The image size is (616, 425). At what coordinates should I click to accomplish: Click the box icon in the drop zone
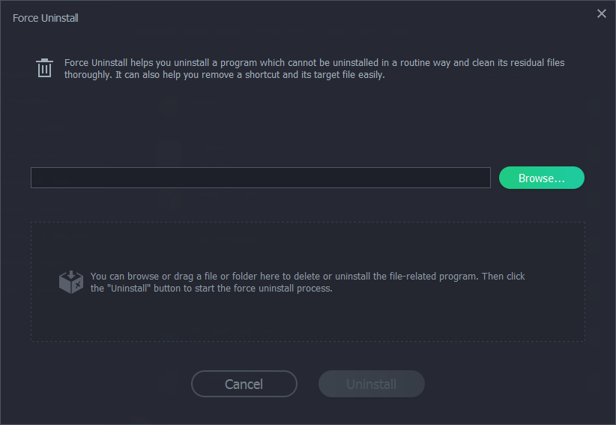click(x=71, y=282)
